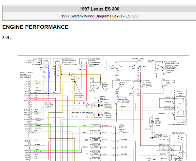Screen dimensions: 196x161
Task: Click the "RED/BLU" wire label at injector no. 5
Action: 85,147
